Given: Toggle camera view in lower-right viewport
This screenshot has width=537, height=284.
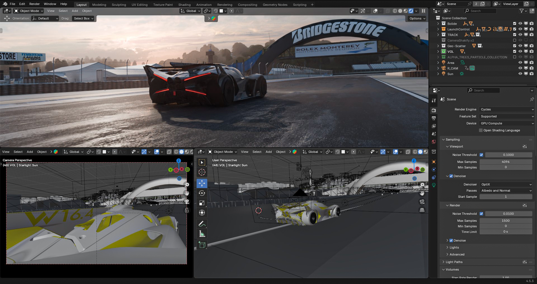Looking at the screenshot, I should [x=422, y=202].
